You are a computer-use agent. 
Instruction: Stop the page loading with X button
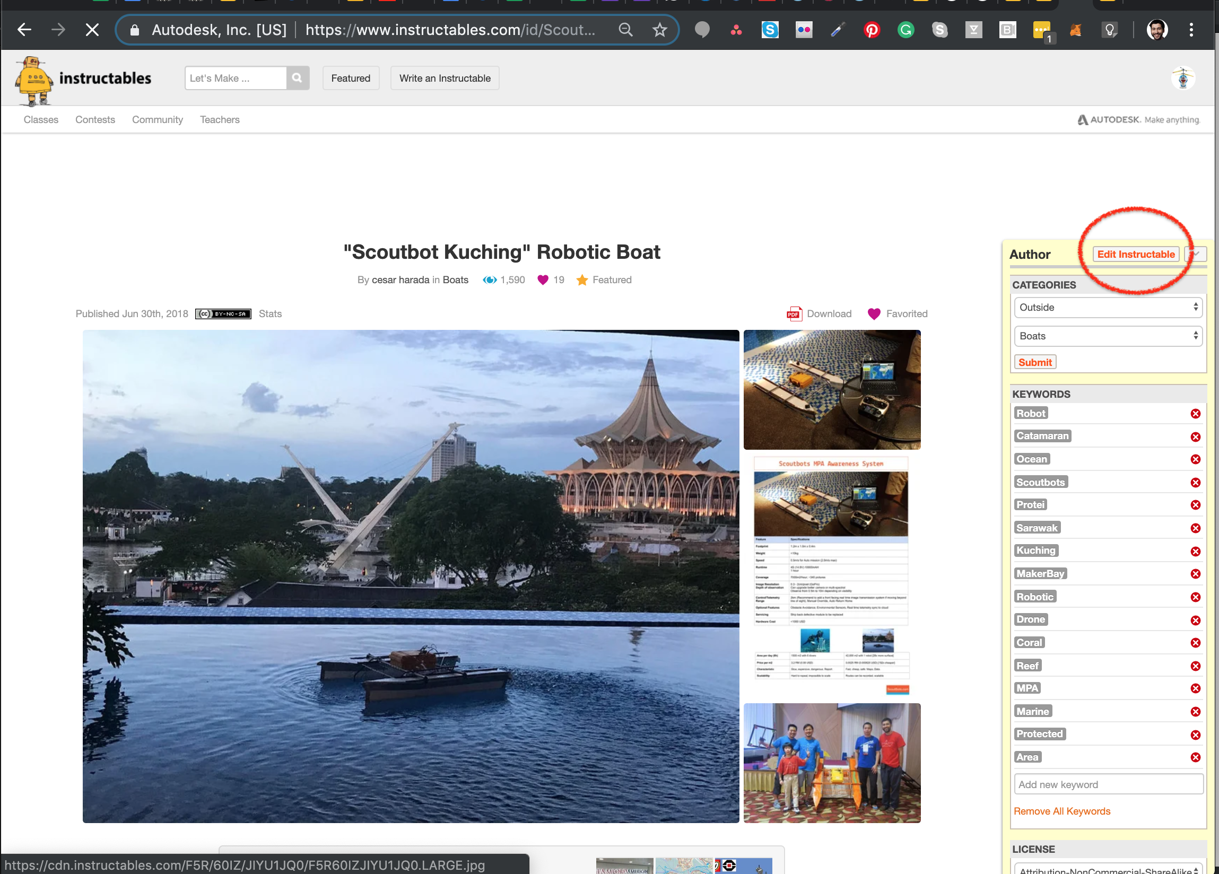pos(92,30)
